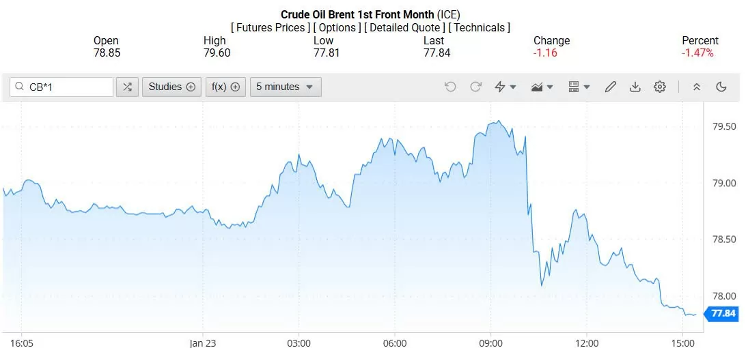This screenshot has width=748, height=348.
Task: Toggle dark mode moon icon
Action: (x=721, y=87)
